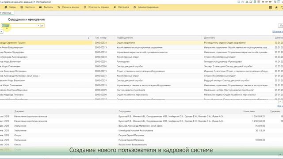Click the M+ memory icon
Image resolution: width=283 pixels, height=159 pixels.
pos(267,2)
